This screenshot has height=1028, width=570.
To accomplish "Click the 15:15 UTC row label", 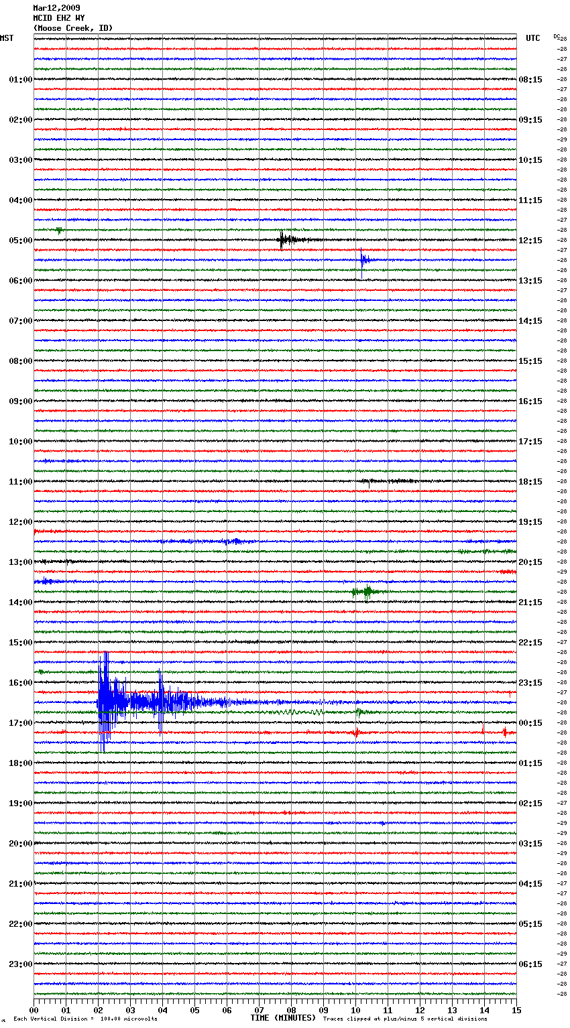I will coord(530,361).
